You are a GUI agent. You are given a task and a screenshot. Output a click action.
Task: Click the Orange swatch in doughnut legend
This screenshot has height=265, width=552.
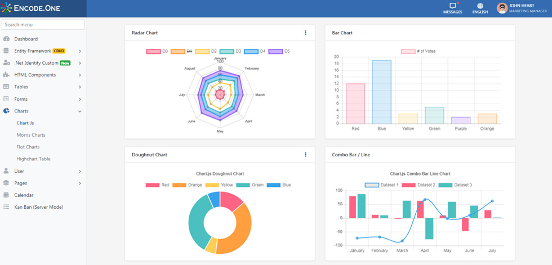coord(179,185)
